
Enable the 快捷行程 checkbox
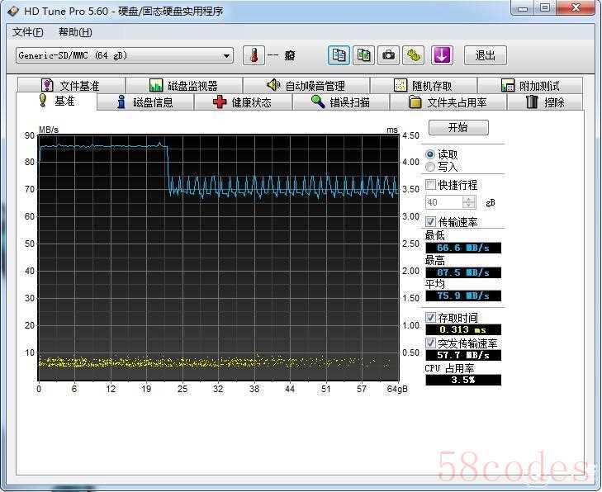431,185
